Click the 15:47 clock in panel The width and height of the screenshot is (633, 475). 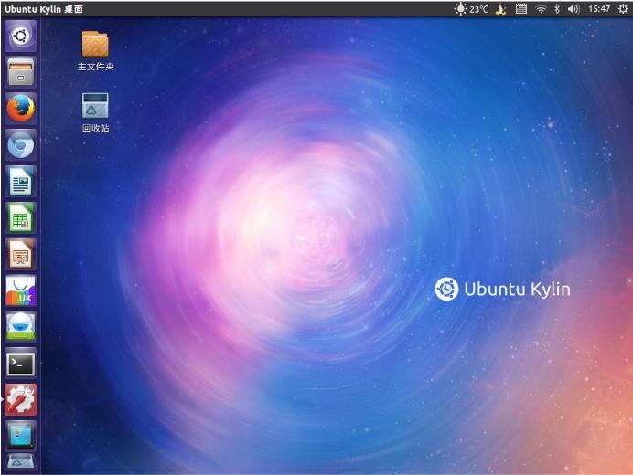[599, 9]
